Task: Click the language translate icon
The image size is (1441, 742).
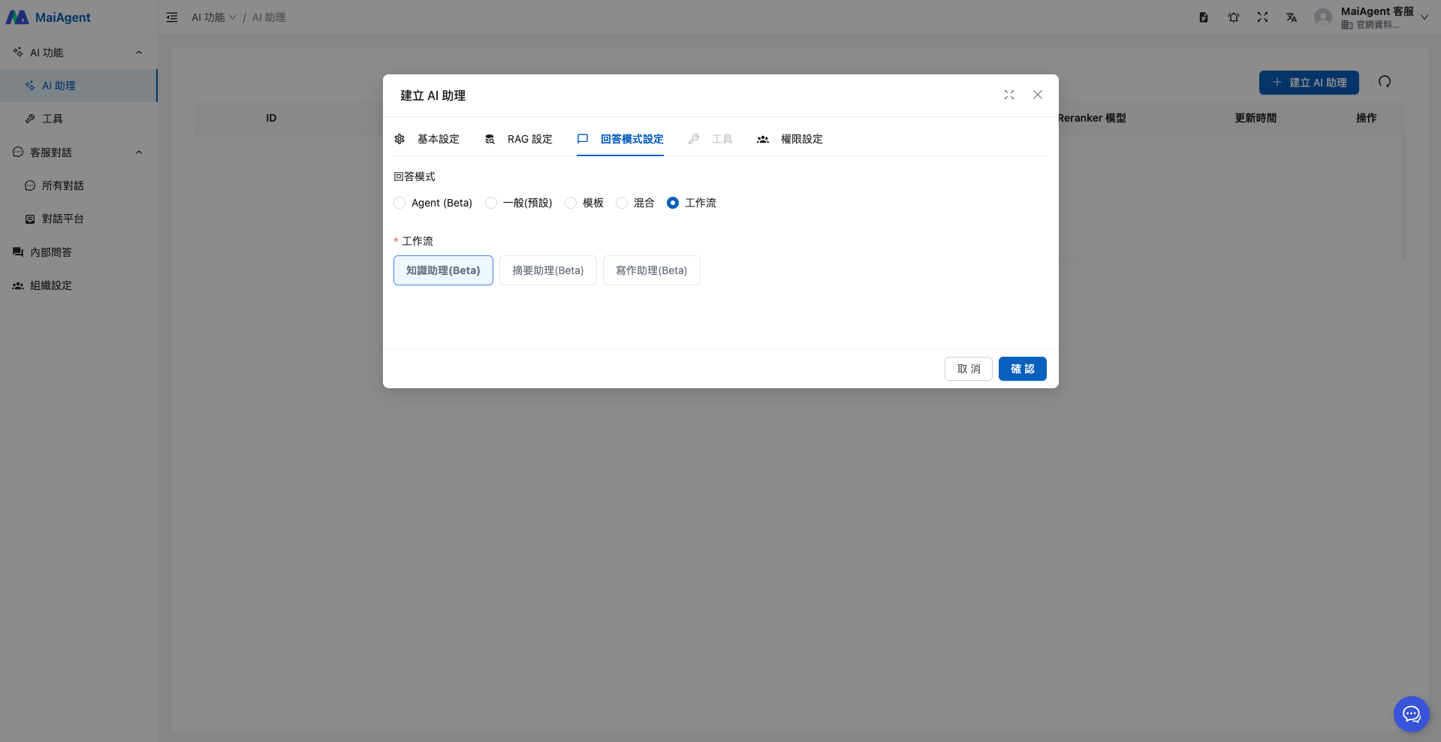Action: [x=1292, y=17]
